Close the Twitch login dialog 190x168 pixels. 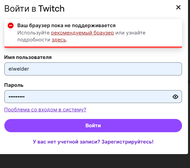[178, 7]
